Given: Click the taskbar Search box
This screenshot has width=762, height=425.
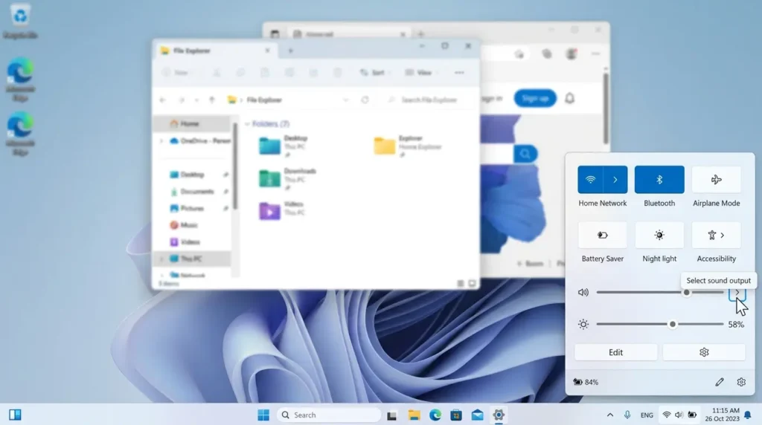Looking at the screenshot, I should pyautogui.click(x=329, y=415).
